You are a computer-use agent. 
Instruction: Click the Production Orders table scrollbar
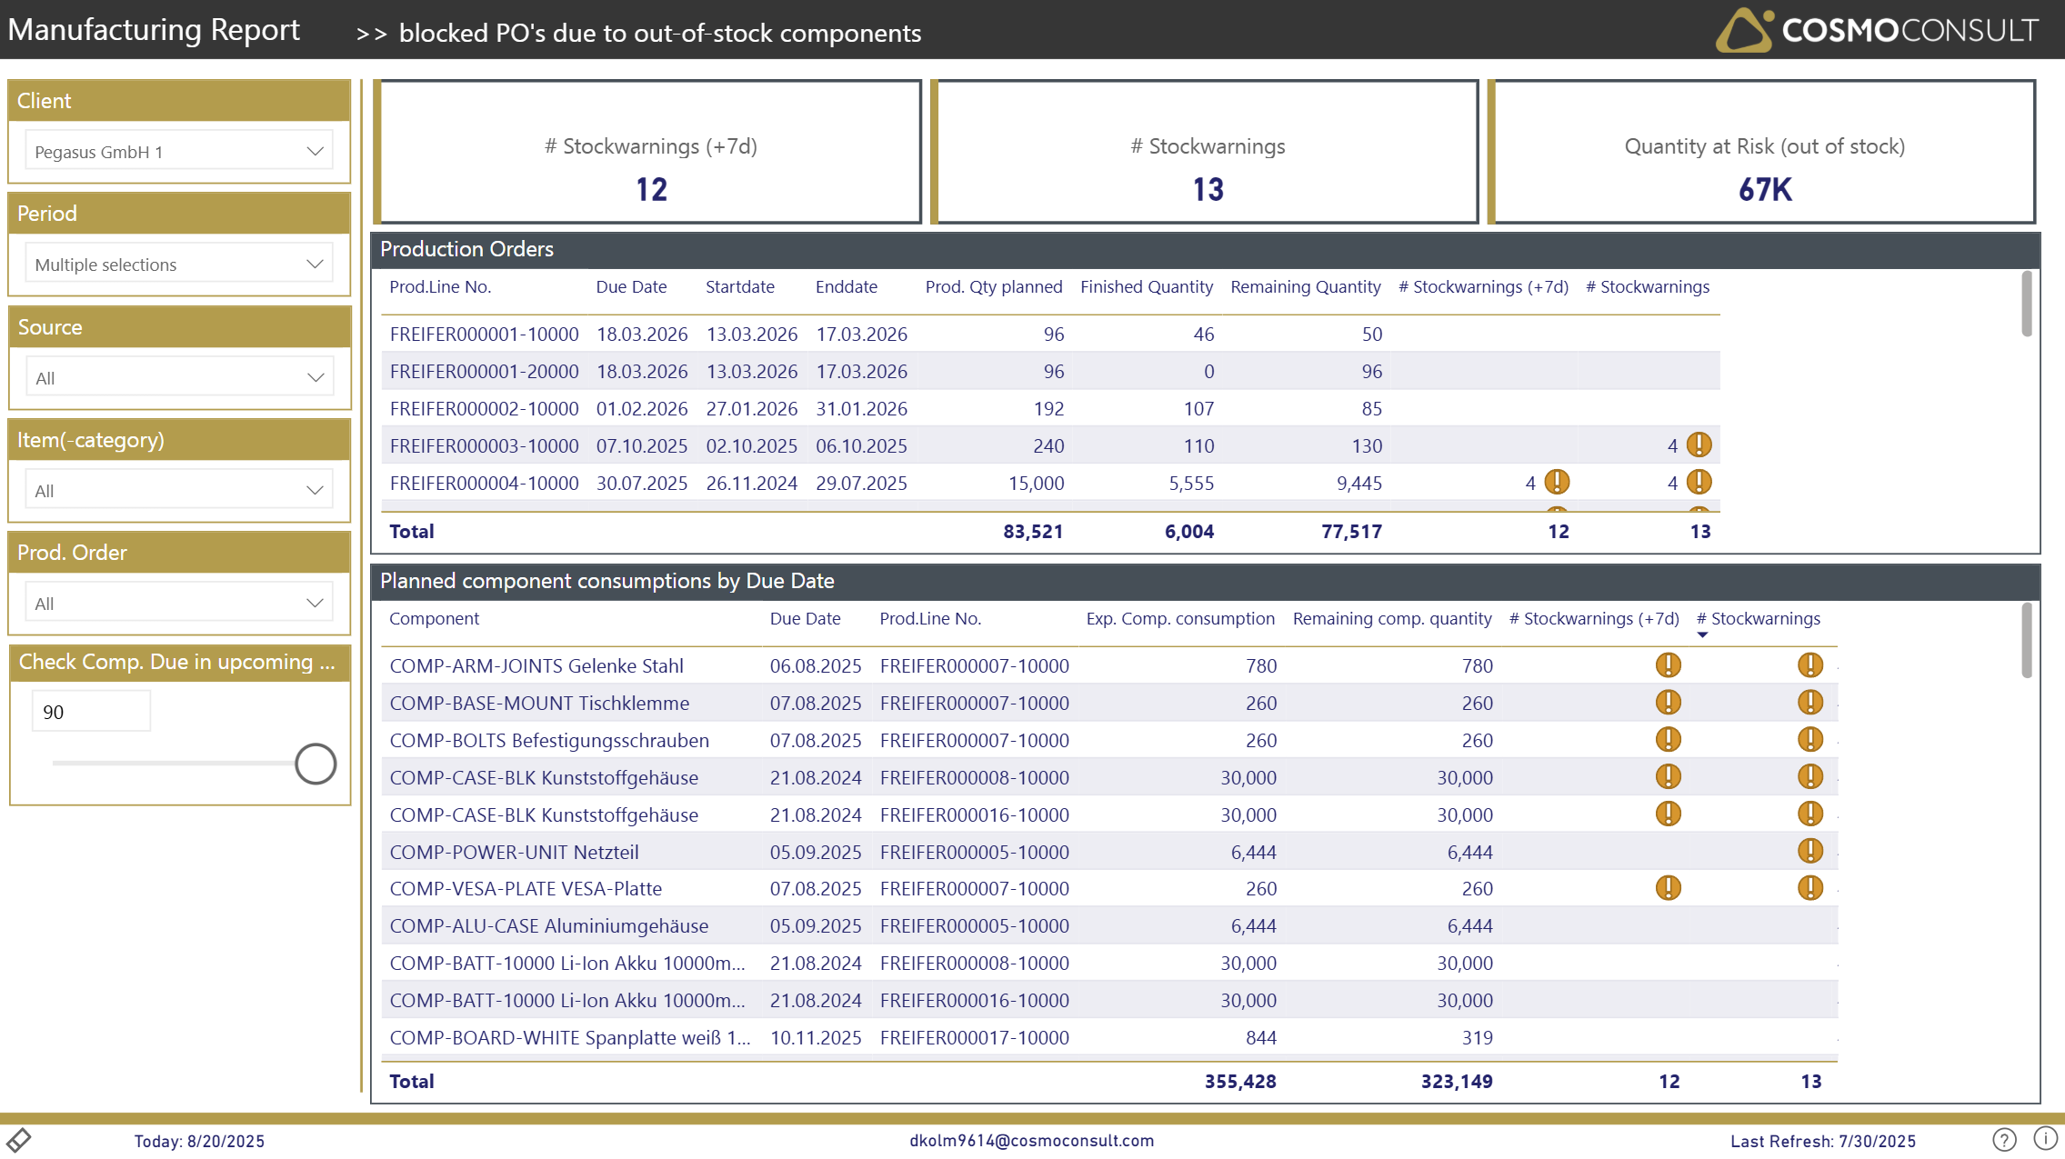tap(2026, 305)
